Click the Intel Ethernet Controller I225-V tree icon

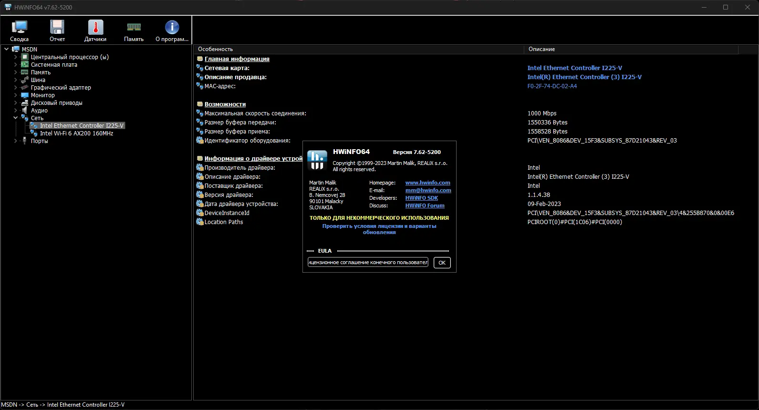(34, 125)
